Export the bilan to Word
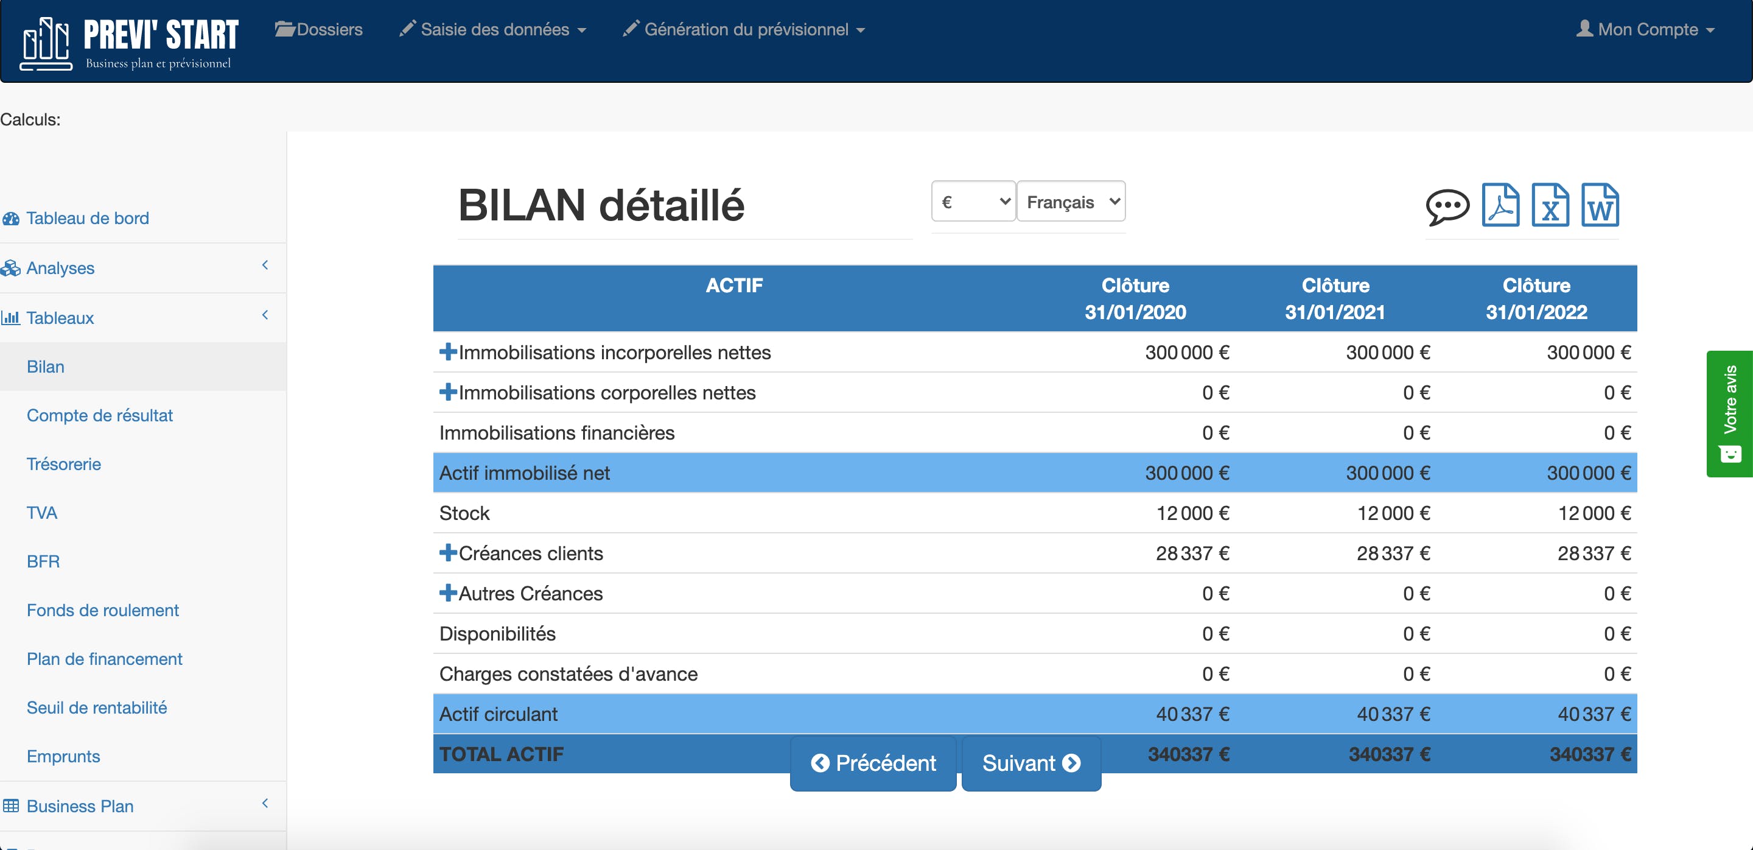The height and width of the screenshot is (850, 1753). 1599,205
